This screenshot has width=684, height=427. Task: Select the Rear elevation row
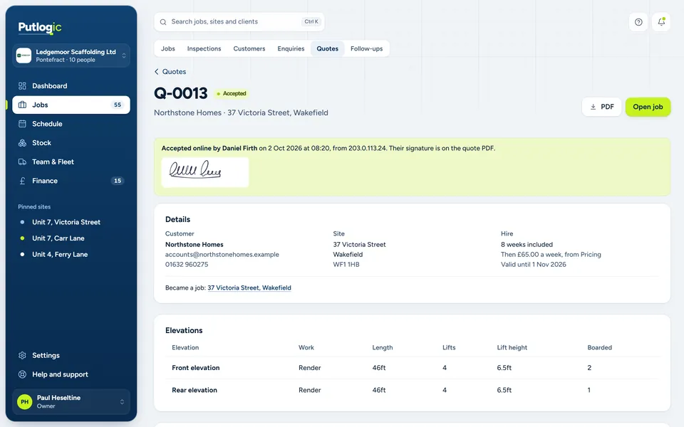pyautogui.click(x=413, y=390)
